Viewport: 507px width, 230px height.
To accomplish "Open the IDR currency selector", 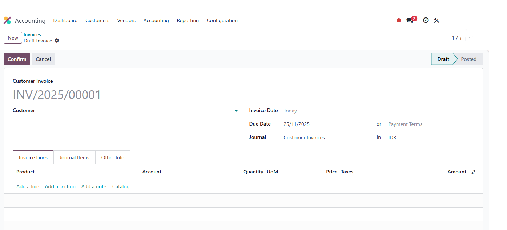I will pos(392,138).
